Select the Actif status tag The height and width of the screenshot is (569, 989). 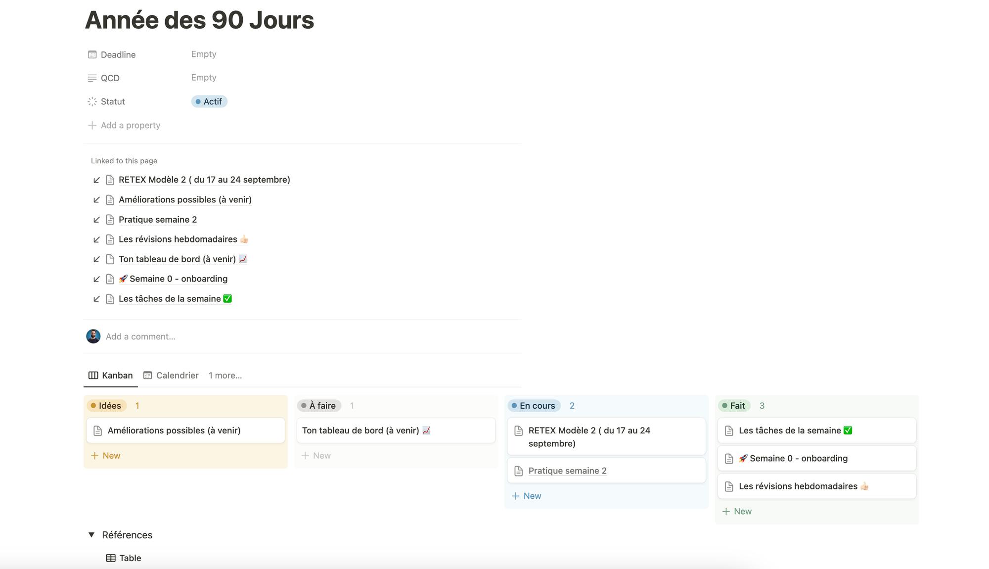209,101
